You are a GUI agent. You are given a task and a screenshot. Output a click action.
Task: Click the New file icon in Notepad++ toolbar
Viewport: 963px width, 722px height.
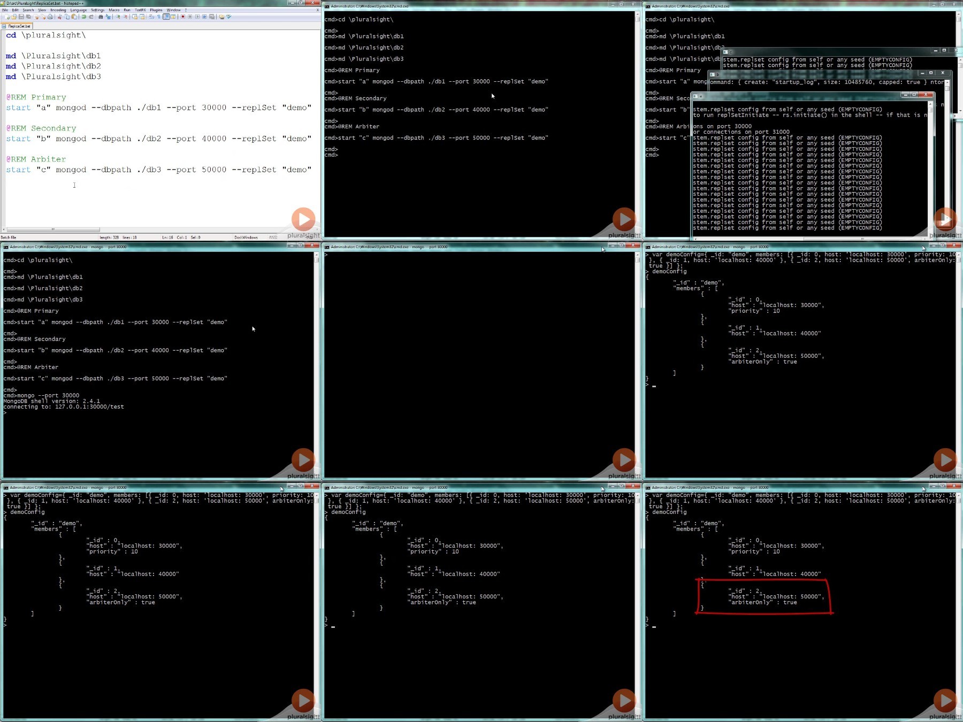click(x=6, y=17)
